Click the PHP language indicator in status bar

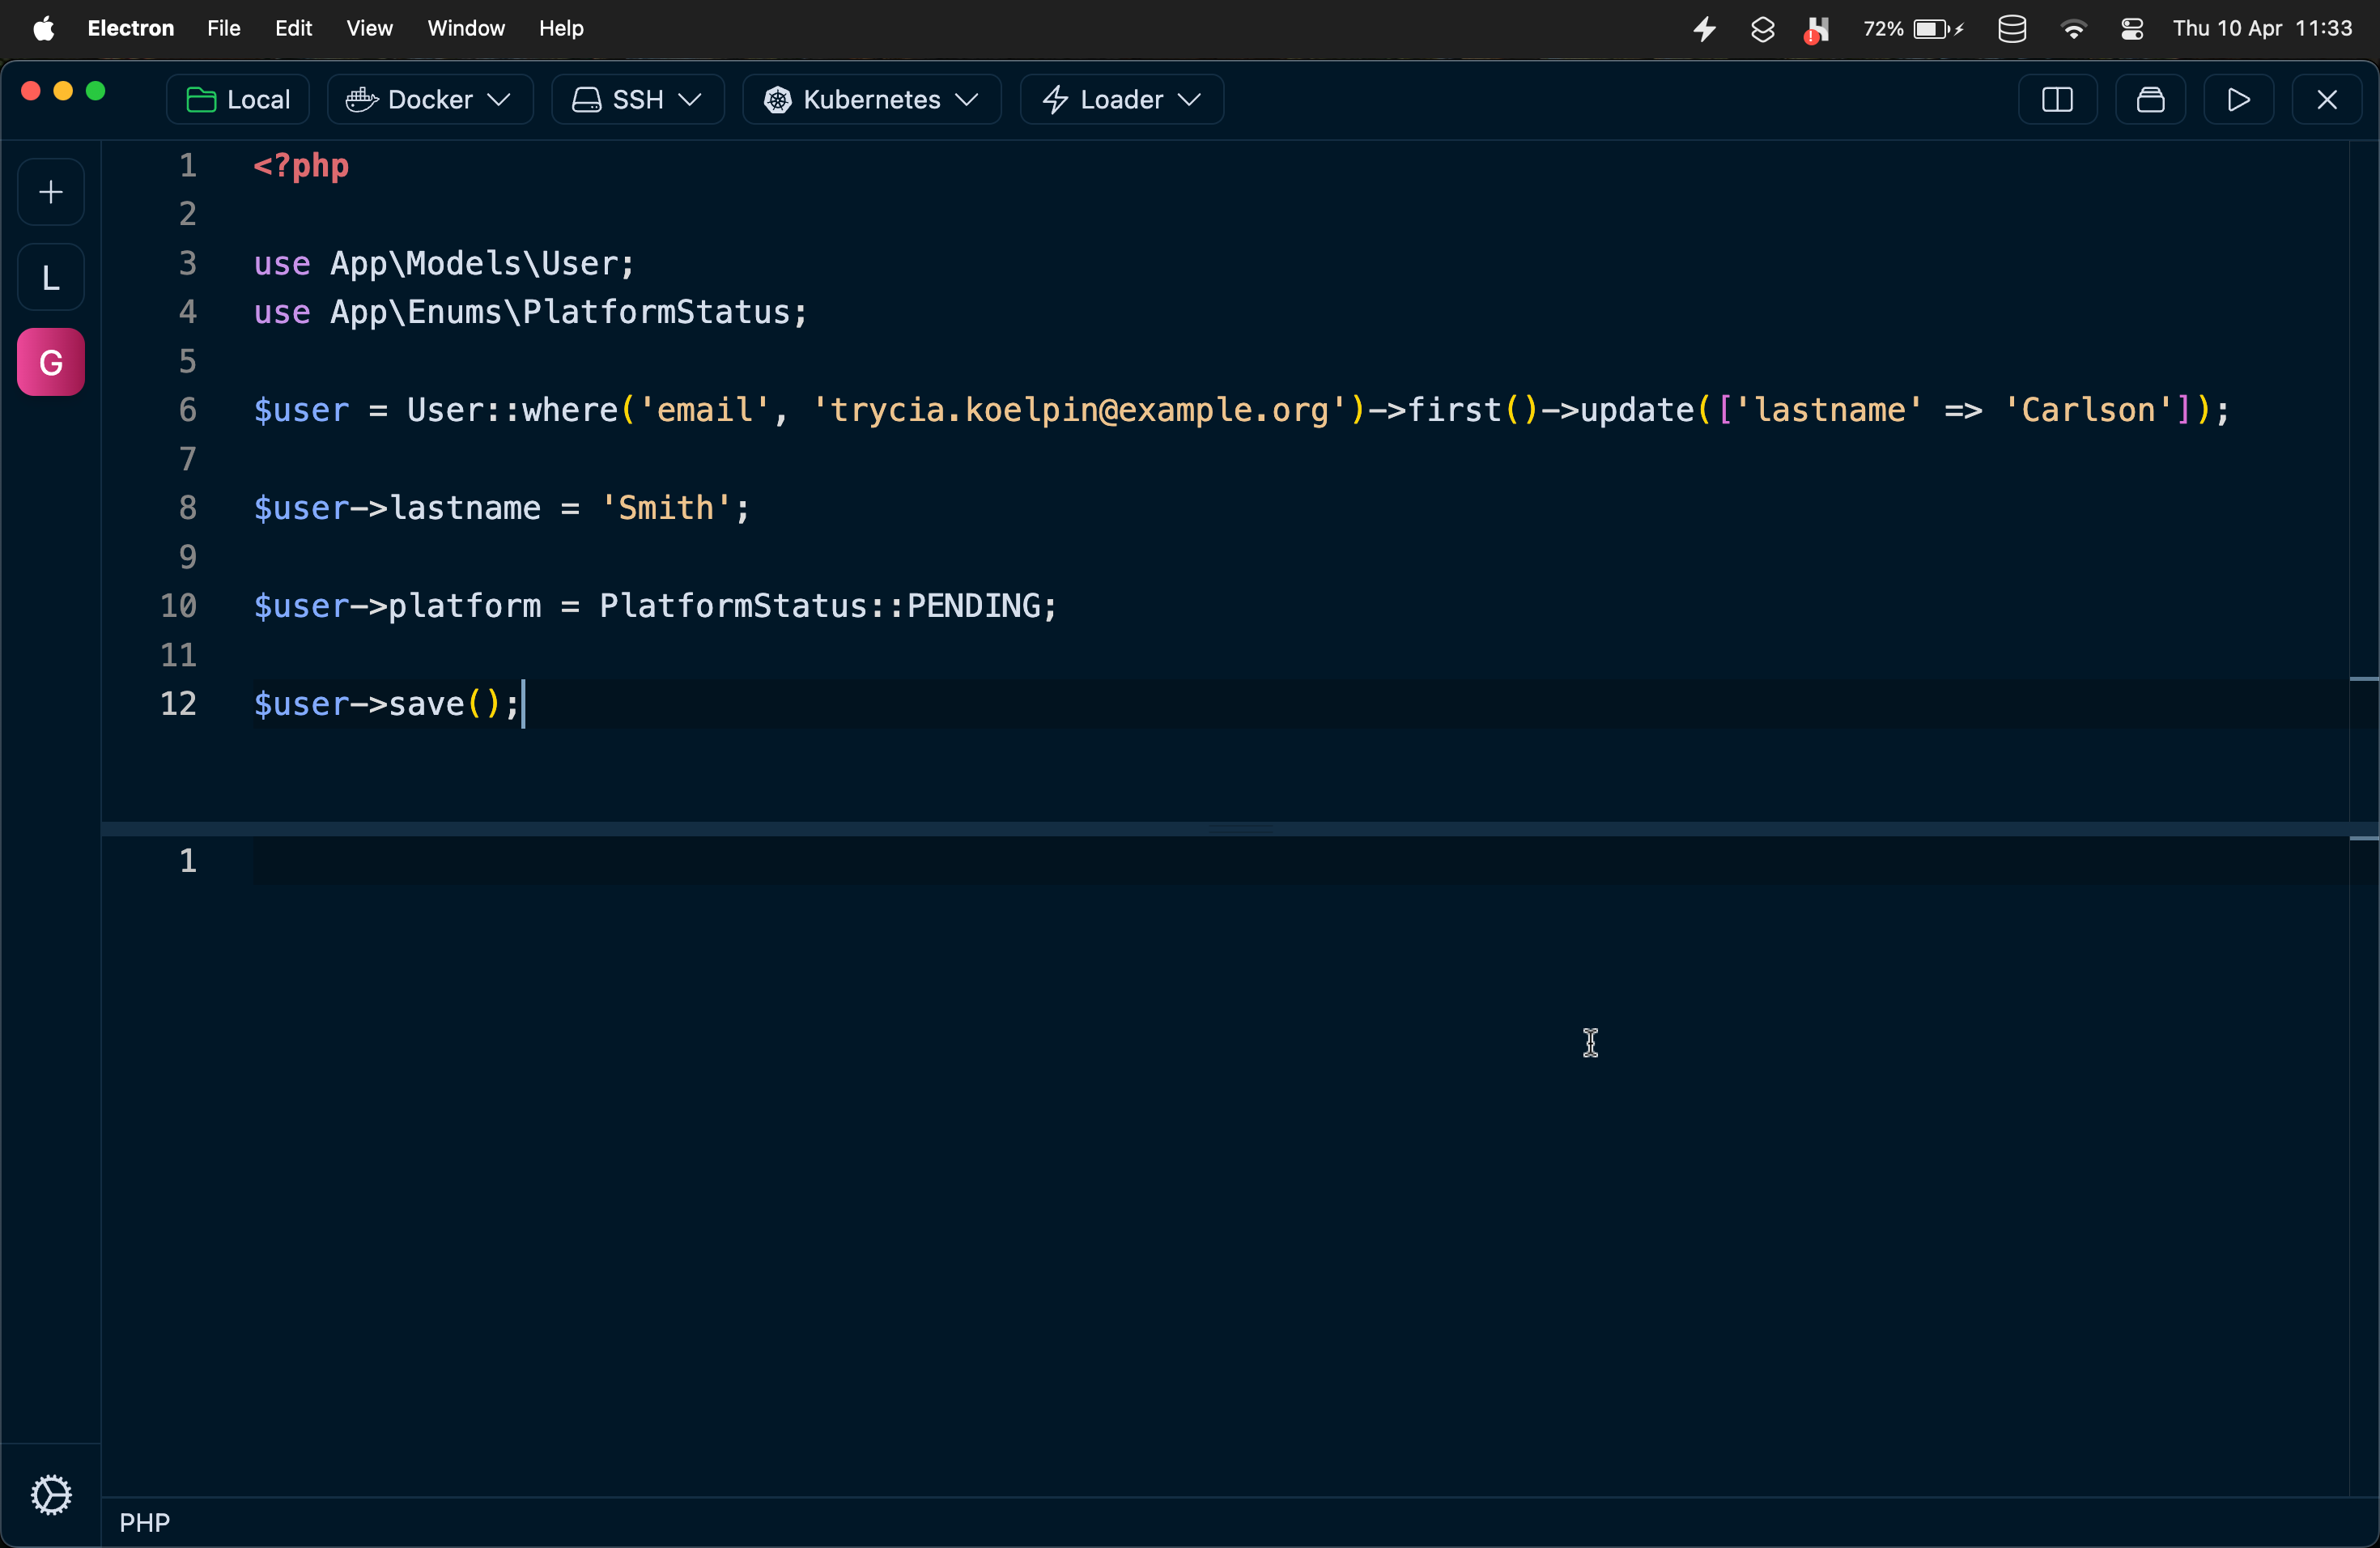click(x=145, y=1522)
